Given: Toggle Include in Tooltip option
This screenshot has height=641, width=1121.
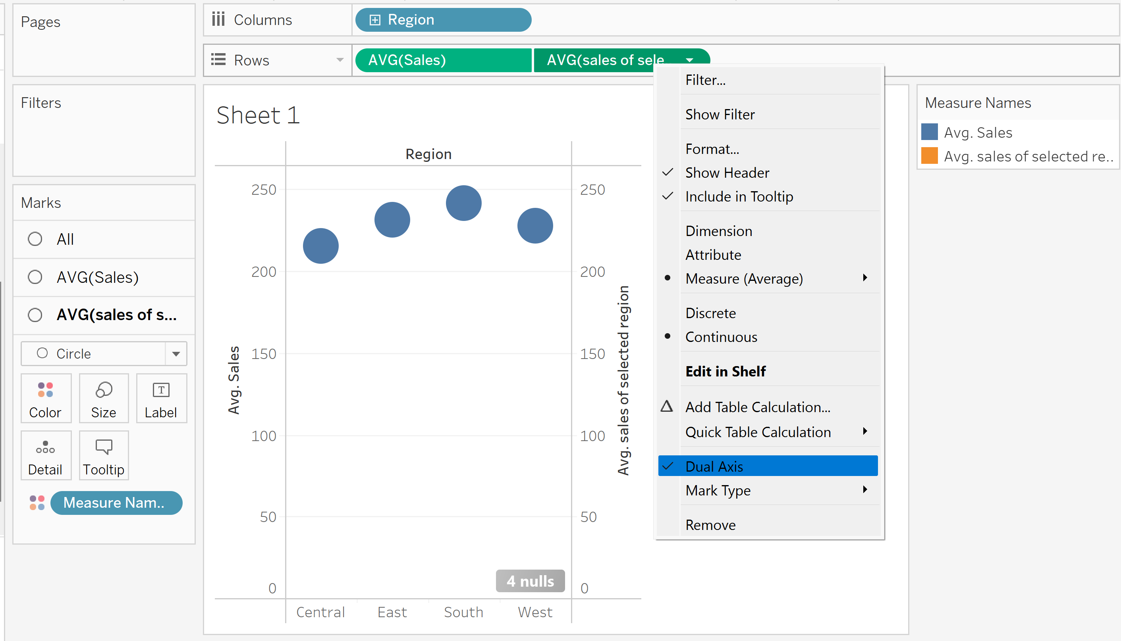Looking at the screenshot, I should [x=739, y=196].
